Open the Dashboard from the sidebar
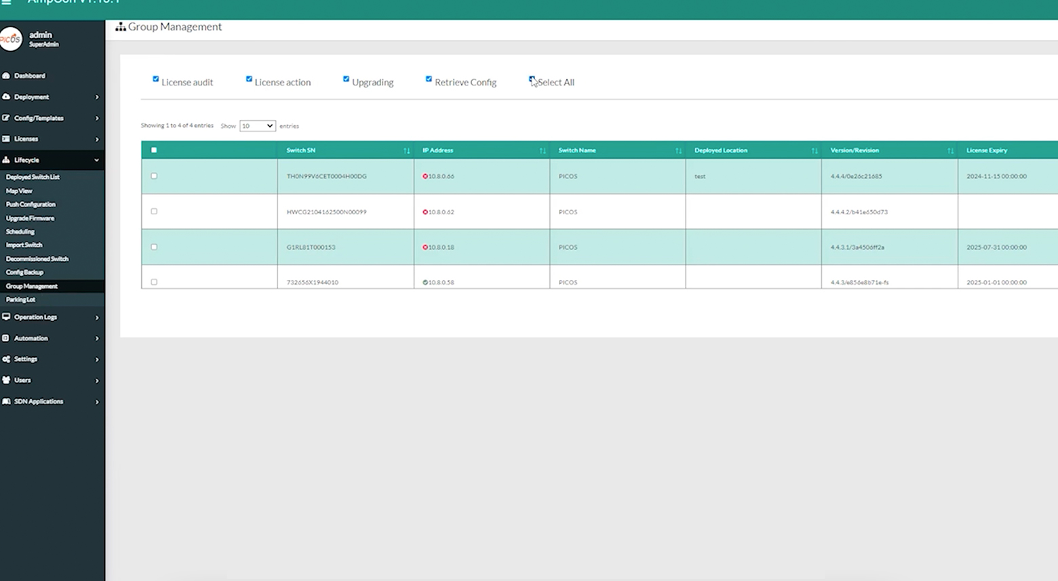The width and height of the screenshot is (1058, 581). (x=7, y=75)
